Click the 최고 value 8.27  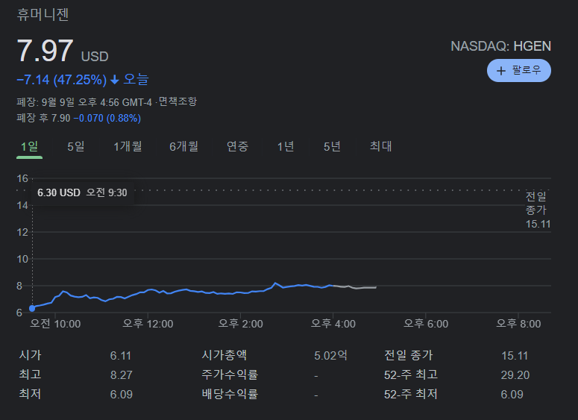coord(122,375)
